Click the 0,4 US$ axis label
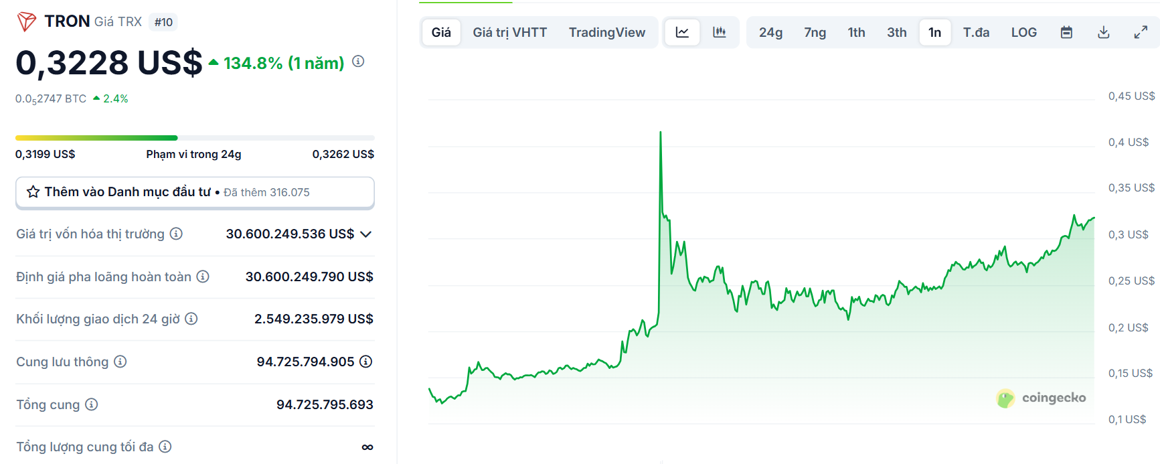 click(x=1129, y=142)
